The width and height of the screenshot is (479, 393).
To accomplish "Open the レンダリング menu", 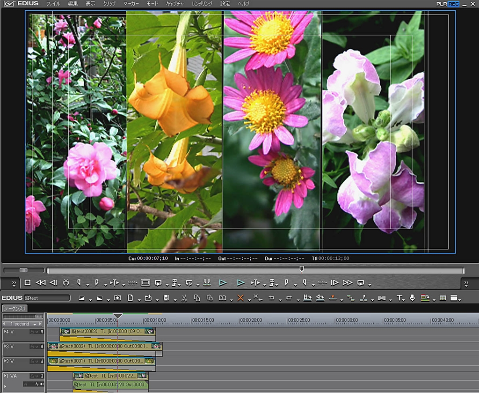I will coord(202,4).
